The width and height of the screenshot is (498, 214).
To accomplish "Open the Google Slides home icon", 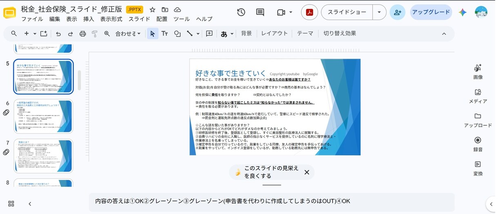I will 9,13.
